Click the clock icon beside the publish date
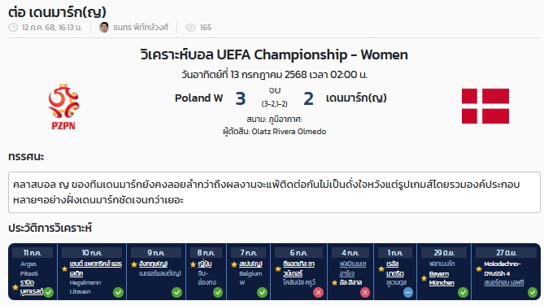The image size is (544, 305). coord(13,28)
